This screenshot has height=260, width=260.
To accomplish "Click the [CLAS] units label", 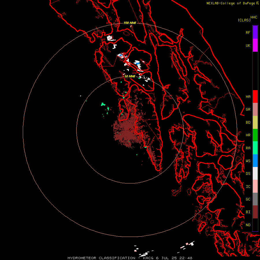I will [x=244, y=20].
